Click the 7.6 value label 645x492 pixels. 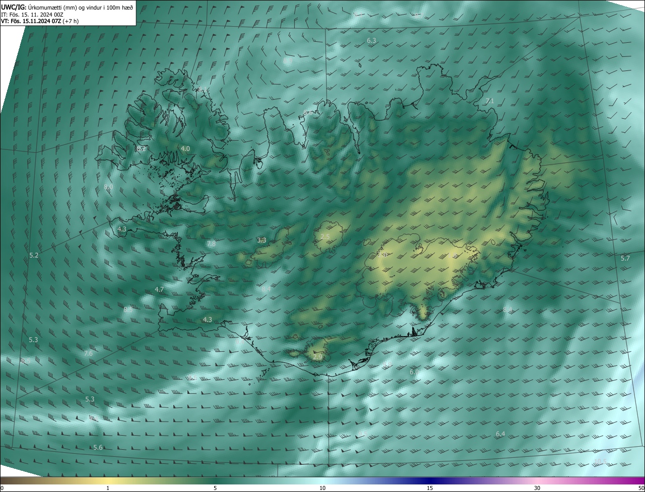[88, 354]
